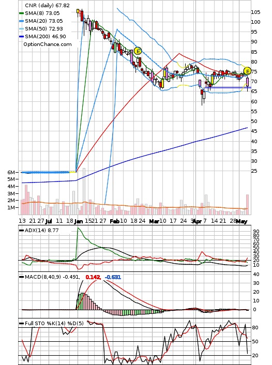The width and height of the screenshot is (272, 365).
Task: Click the 6M volume axis label
Action: click(x=11, y=172)
